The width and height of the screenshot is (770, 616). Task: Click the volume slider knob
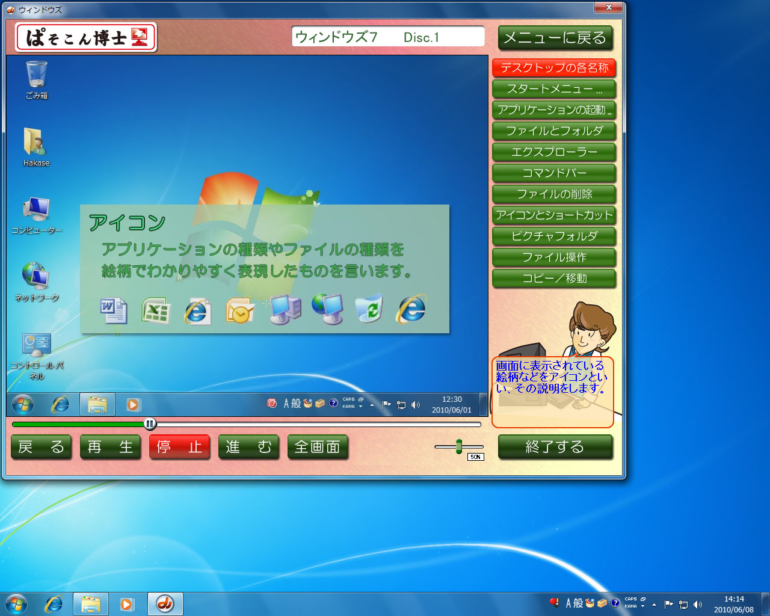pyautogui.click(x=459, y=446)
